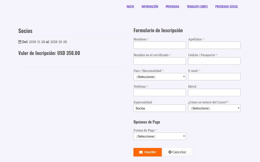This screenshot has width=260, height=162.
Task: Click the Cédula / Pasaporte input
Action: (x=214, y=61)
